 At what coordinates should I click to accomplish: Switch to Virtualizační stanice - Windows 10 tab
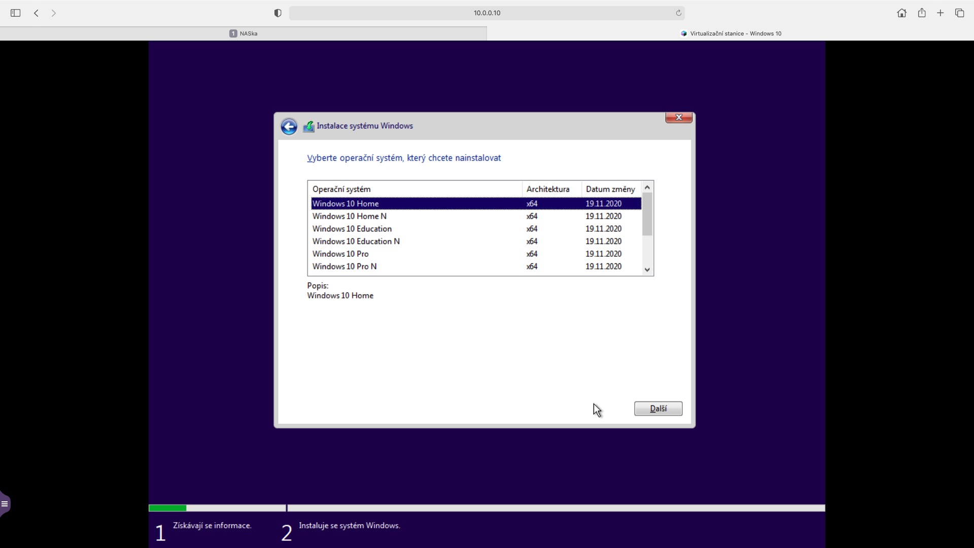(730, 33)
